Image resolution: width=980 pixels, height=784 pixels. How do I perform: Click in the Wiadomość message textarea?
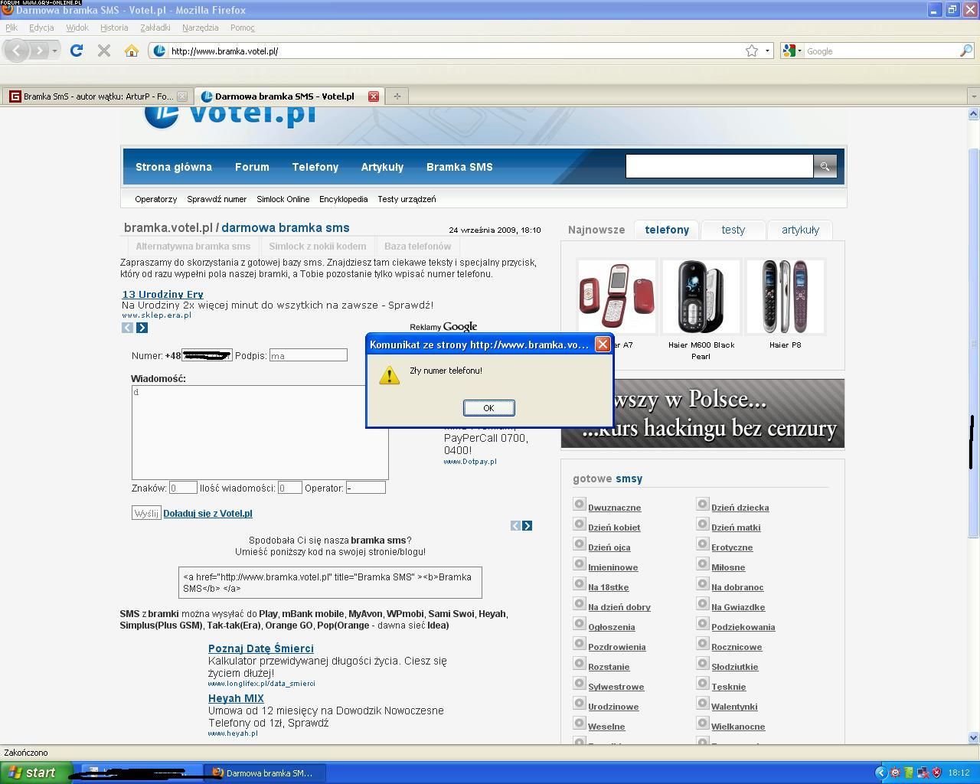tap(260, 432)
